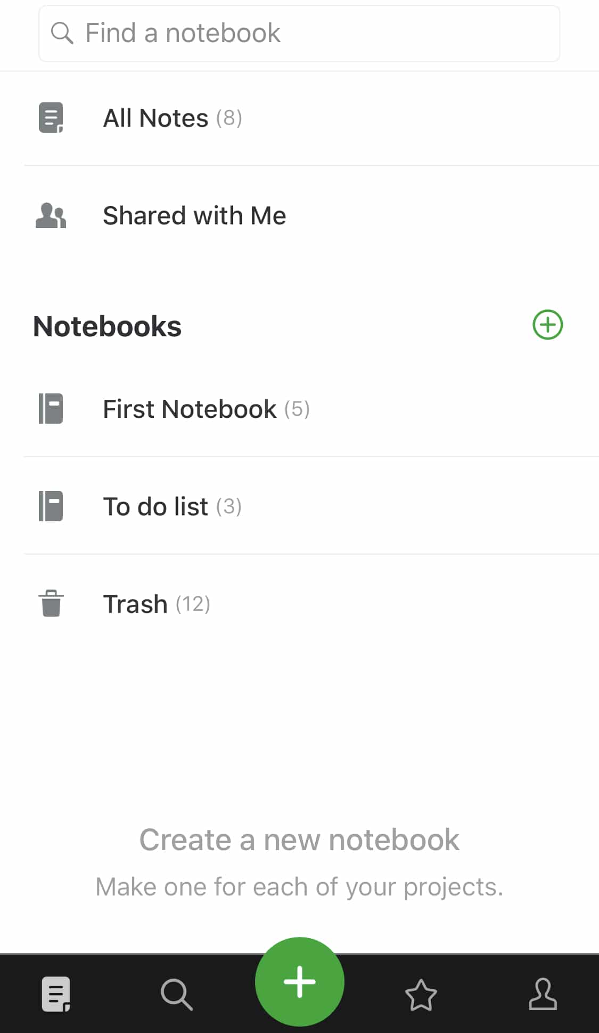Open the Search tab magnifier icon

click(x=176, y=994)
